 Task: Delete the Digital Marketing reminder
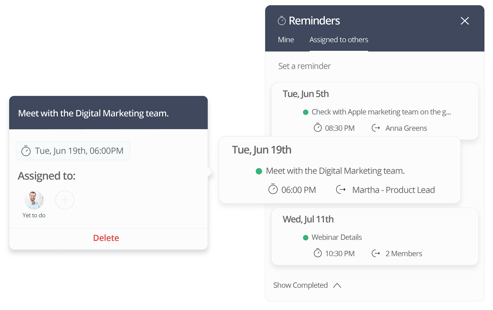click(x=106, y=238)
